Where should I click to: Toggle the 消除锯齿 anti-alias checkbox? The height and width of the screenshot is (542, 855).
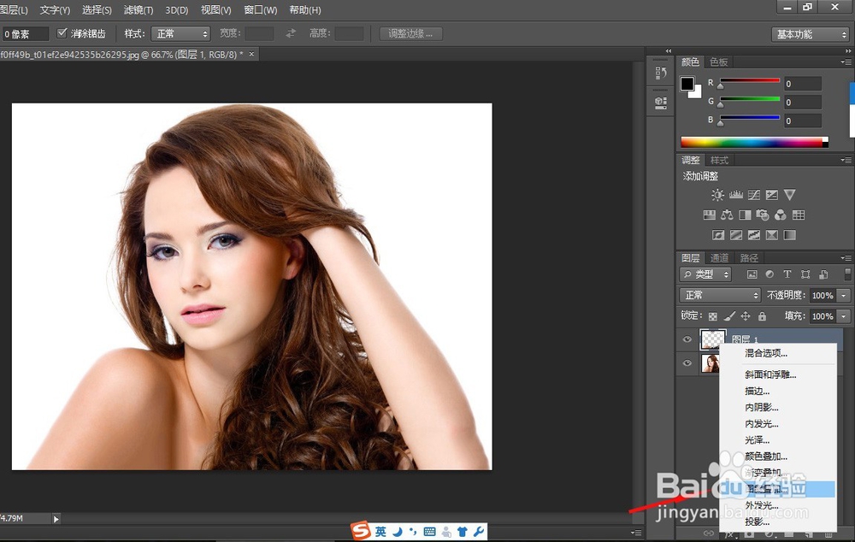pyautogui.click(x=62, y=33)
